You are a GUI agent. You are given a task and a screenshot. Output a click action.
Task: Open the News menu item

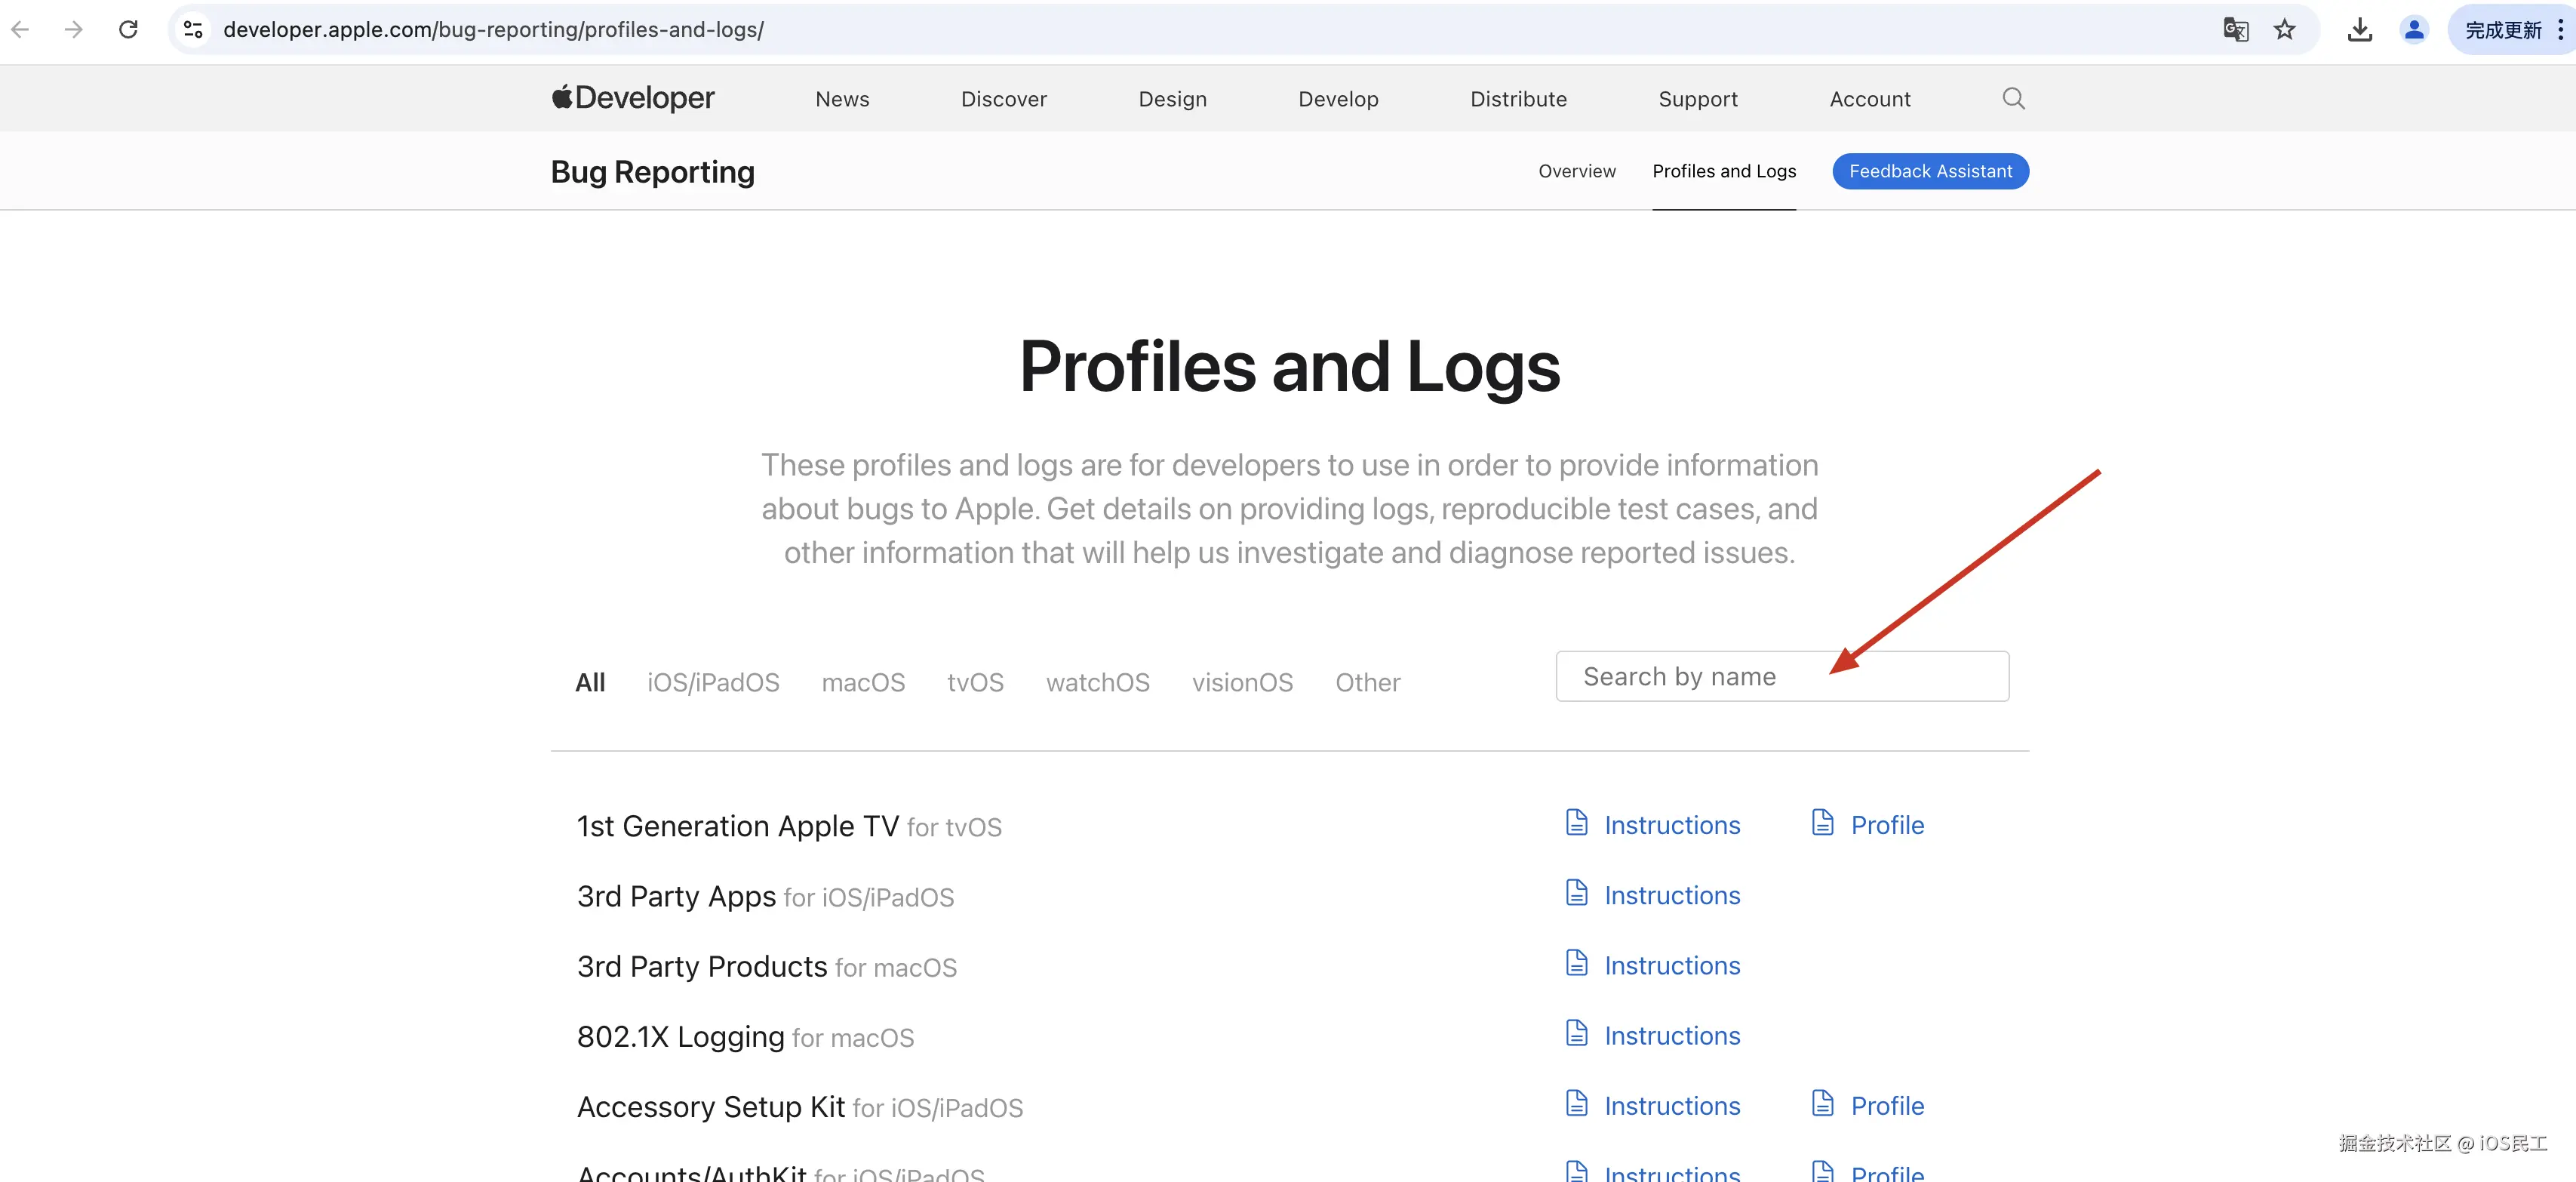(x=842, y=99)
